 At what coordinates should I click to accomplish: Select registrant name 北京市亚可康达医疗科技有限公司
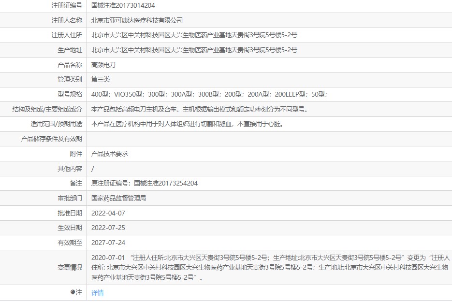click(x=137, y=20)
